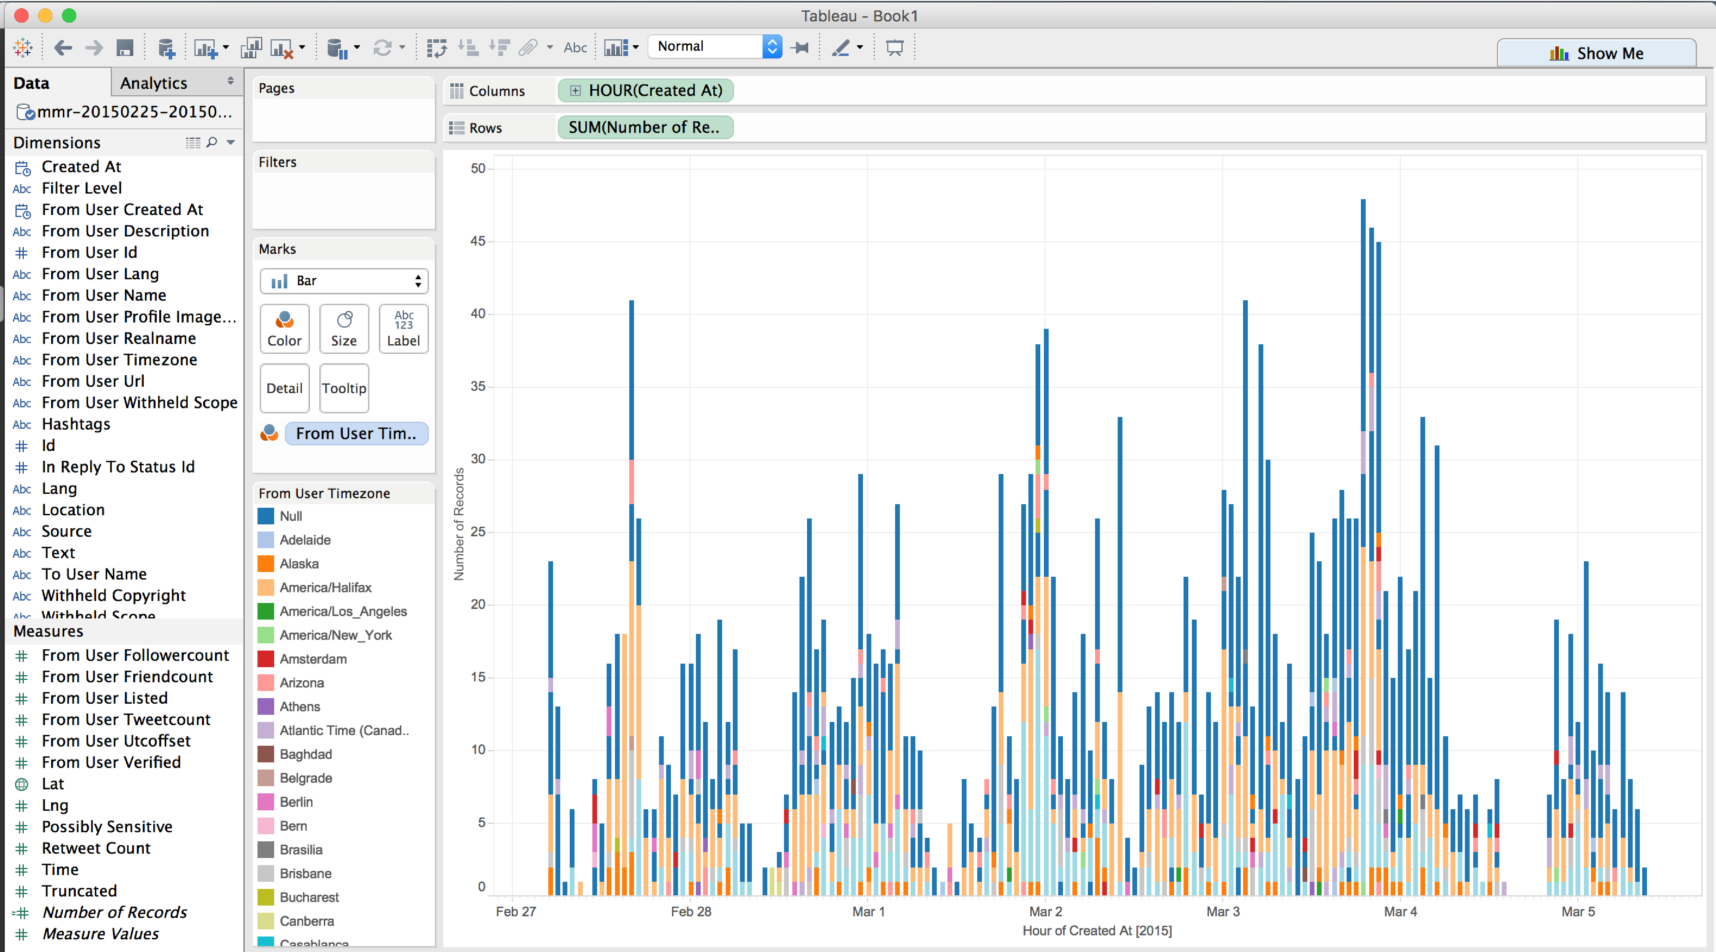Select the From User Tim.. color pill
Image resolution: width=1716 pixels, height=952 pixels.
pos(356,434)
